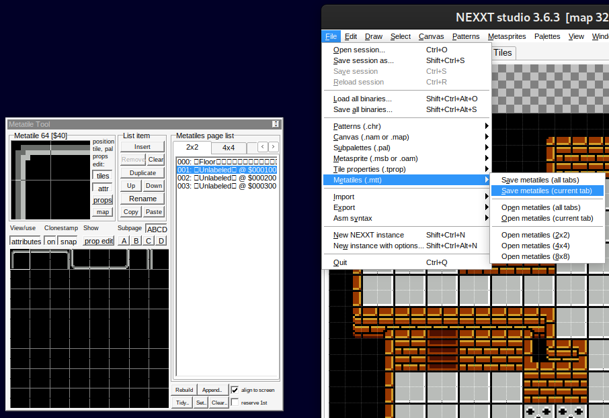The height and width of the screenshot is (418, 609).
Task: Open the Patterns menu
Action: [x=466, y=36]
